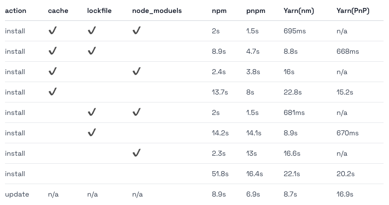Select the 6.9s pnpm timing cell

click(x=253, y=194)
